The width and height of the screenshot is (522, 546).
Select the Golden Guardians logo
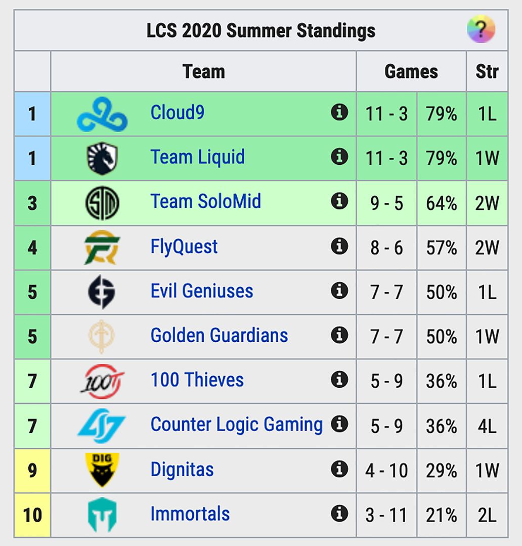coord(101,335)
